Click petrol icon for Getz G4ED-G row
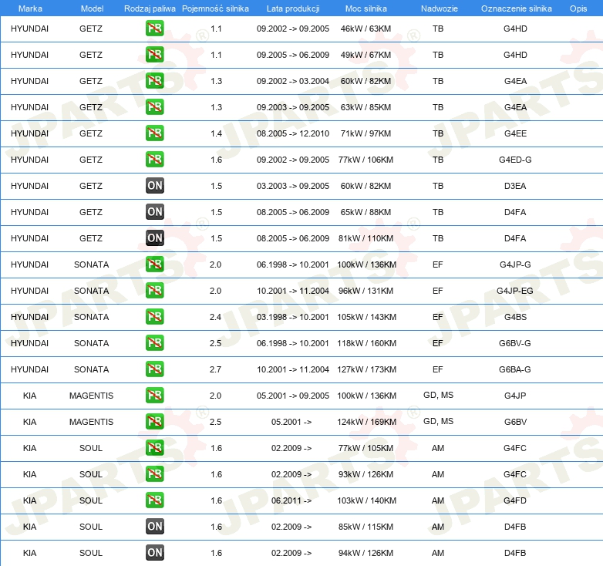The image size is (603, 566). point(154,159)
